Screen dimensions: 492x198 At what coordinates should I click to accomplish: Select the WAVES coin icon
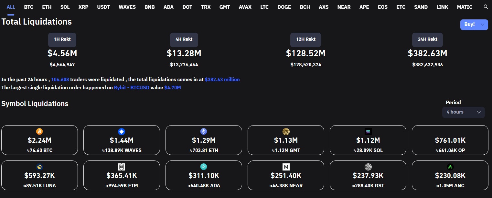[x=122, y=132]
